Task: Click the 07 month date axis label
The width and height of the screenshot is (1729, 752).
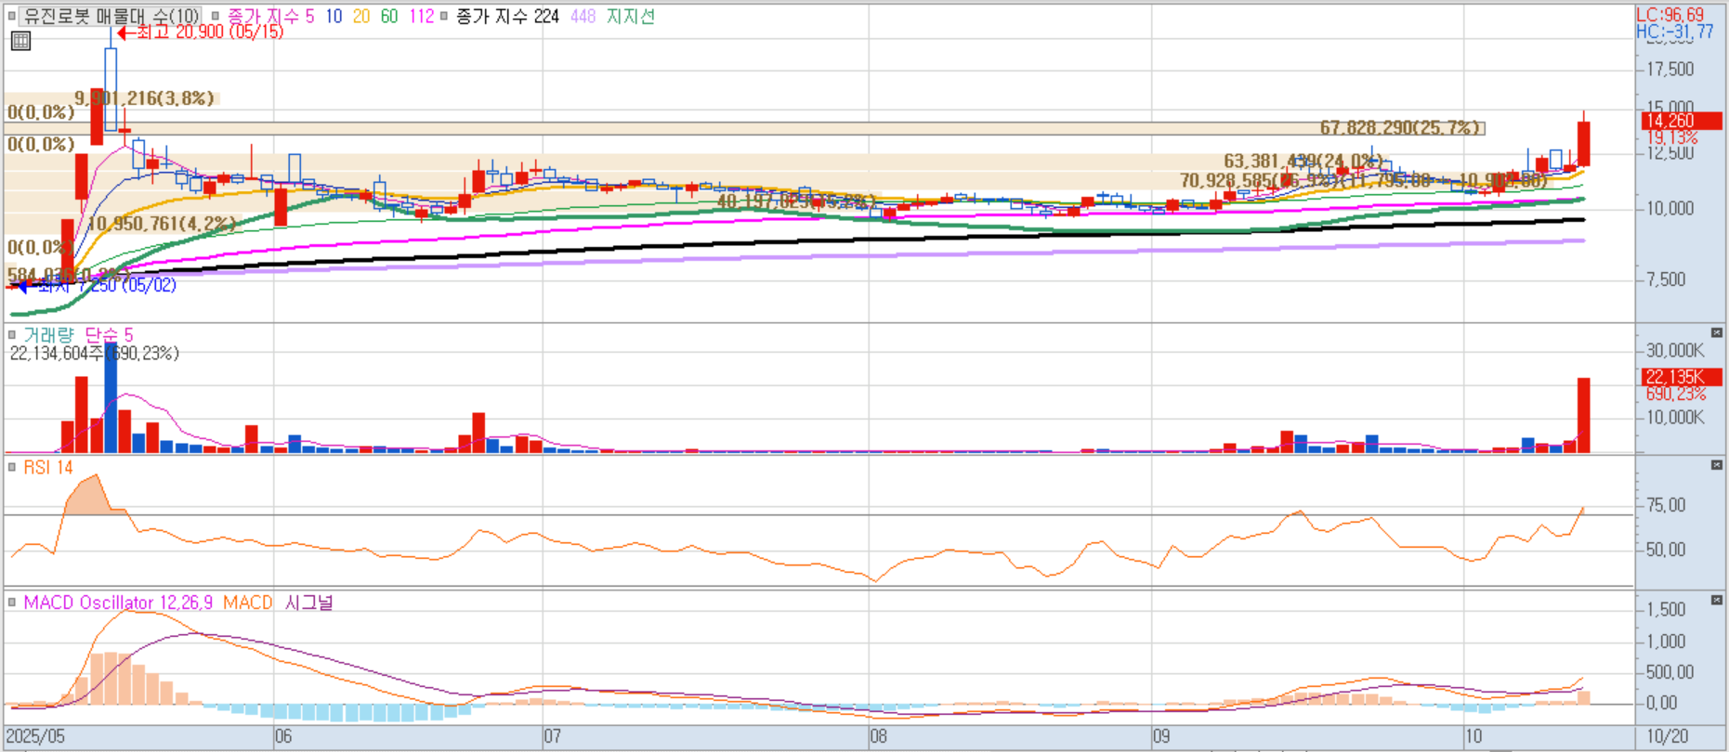Action: pyautogui.click(x=553, y=736)
